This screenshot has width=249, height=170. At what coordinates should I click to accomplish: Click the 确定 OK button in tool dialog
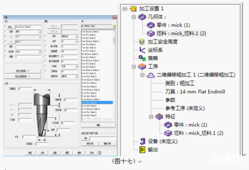coord(30,153)
